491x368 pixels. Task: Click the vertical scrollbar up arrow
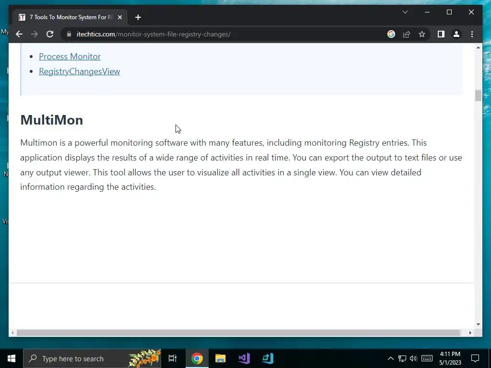pyautogui.click(x=478, y=47)
